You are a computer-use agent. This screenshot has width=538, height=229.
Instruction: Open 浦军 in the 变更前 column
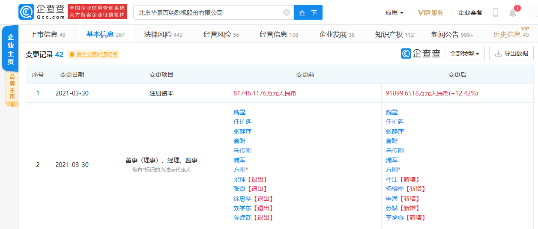[239, 160]
